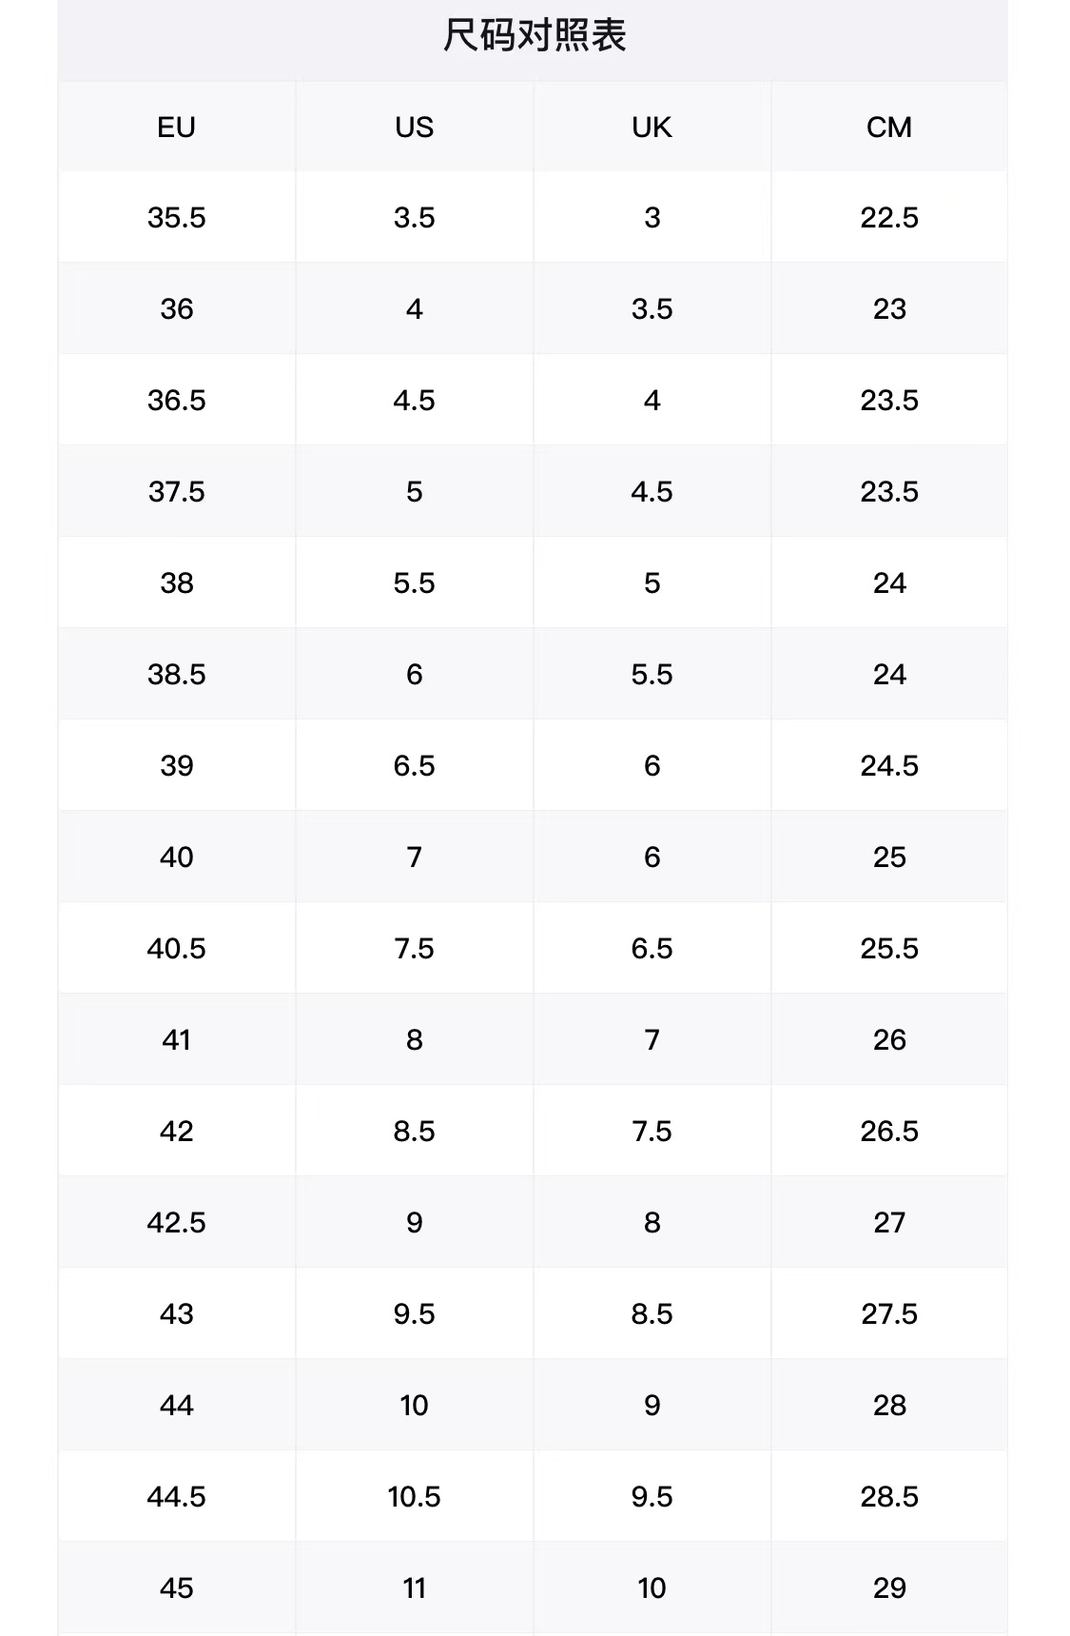Select the US column header
Viewport: 1070px width, 1636px height.
tap(414, 127)
